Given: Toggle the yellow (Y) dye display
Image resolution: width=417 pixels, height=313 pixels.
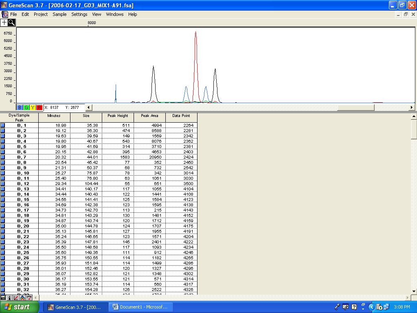Looking at the screenshot, I should [33, 108].
